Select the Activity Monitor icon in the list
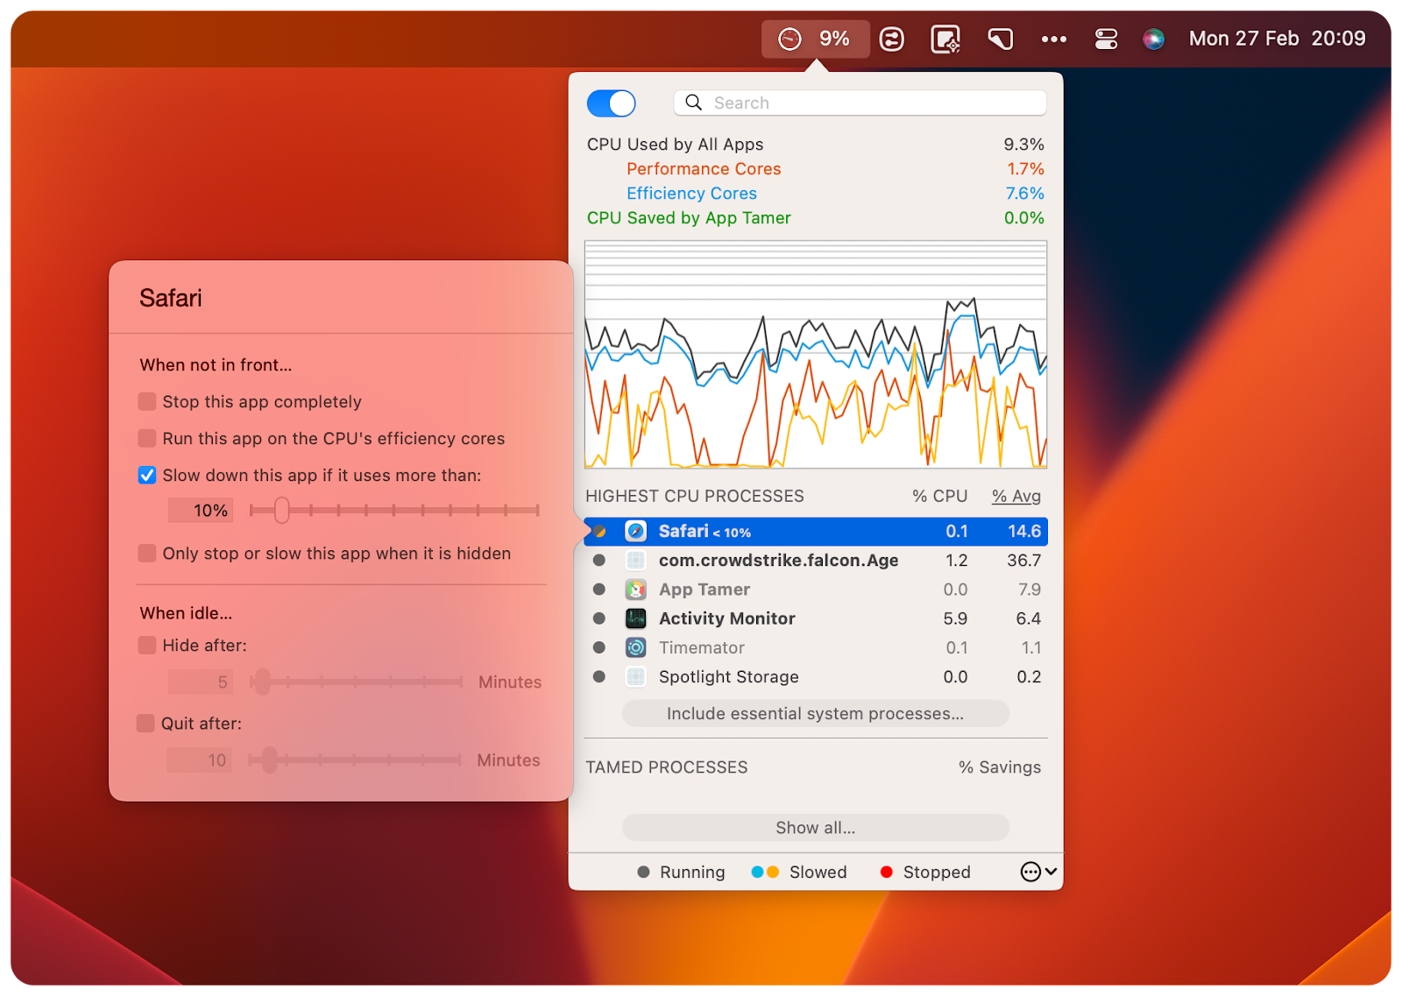The width and height of the screenshot is (1402, 996). click(635, 618)
